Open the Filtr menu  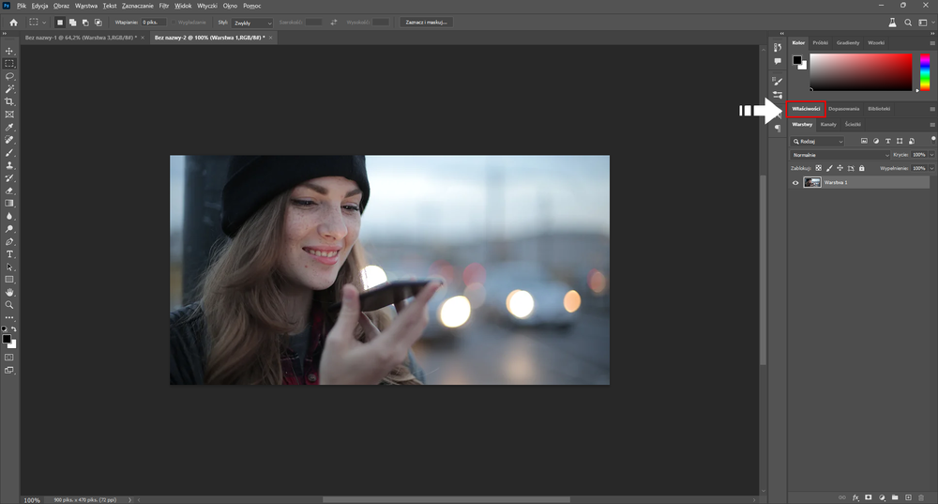(164, 6)
